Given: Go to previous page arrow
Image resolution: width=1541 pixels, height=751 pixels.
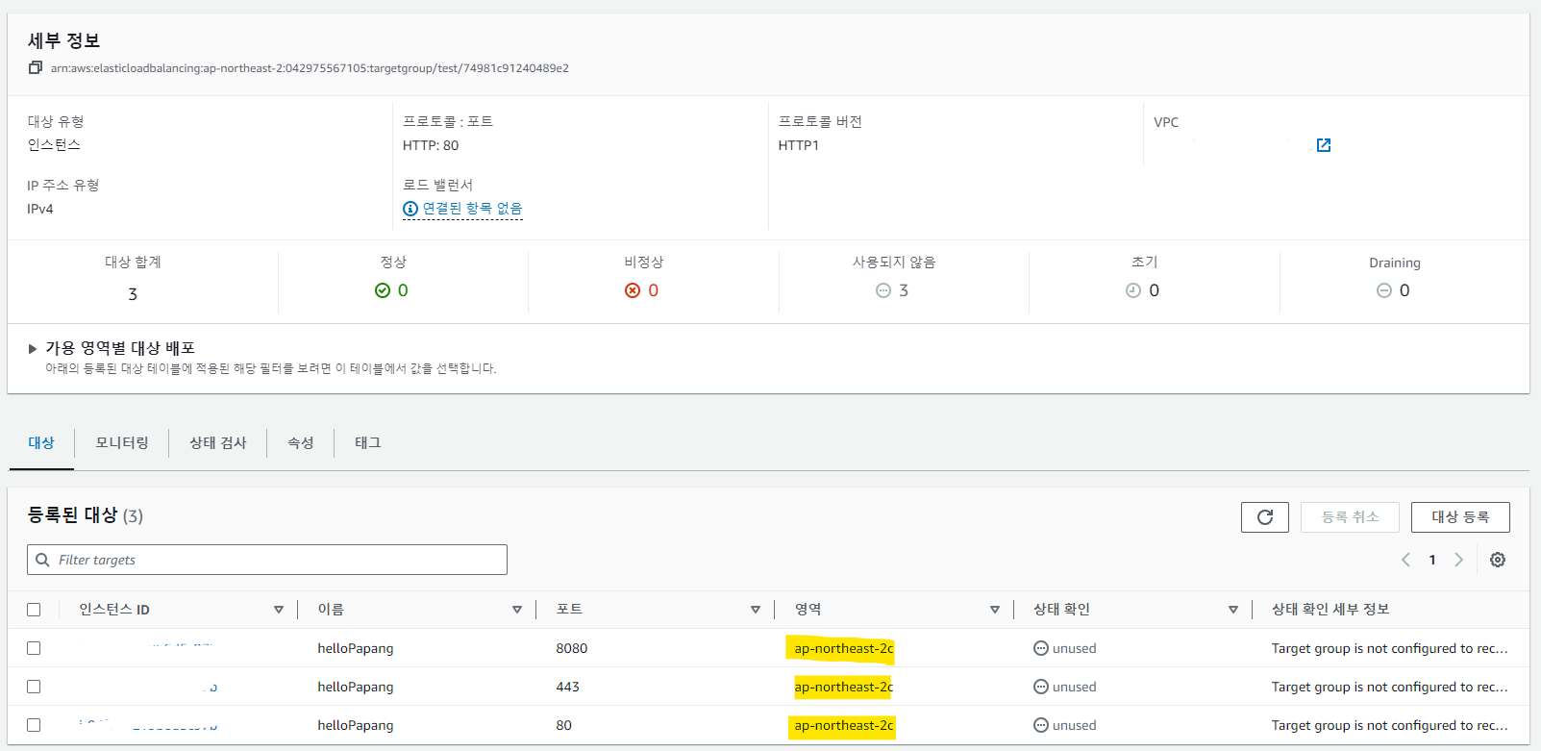Looking at the screenshot, I should pos(1405,560).
